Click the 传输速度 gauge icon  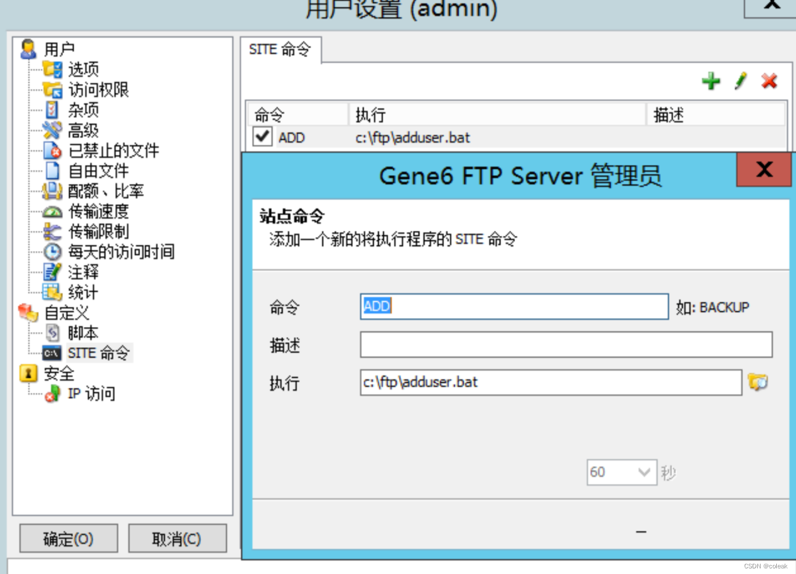tap(52, 212)
